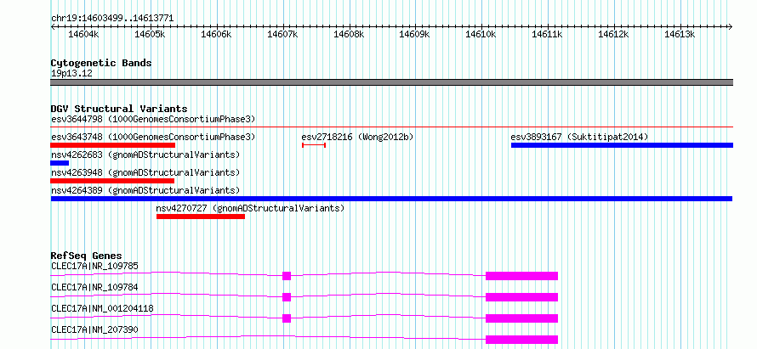Image resolution: width=757 pixels, height=349 pixels.
Task: Click the RefSeq Genes track title
Action: pos(87,256)
